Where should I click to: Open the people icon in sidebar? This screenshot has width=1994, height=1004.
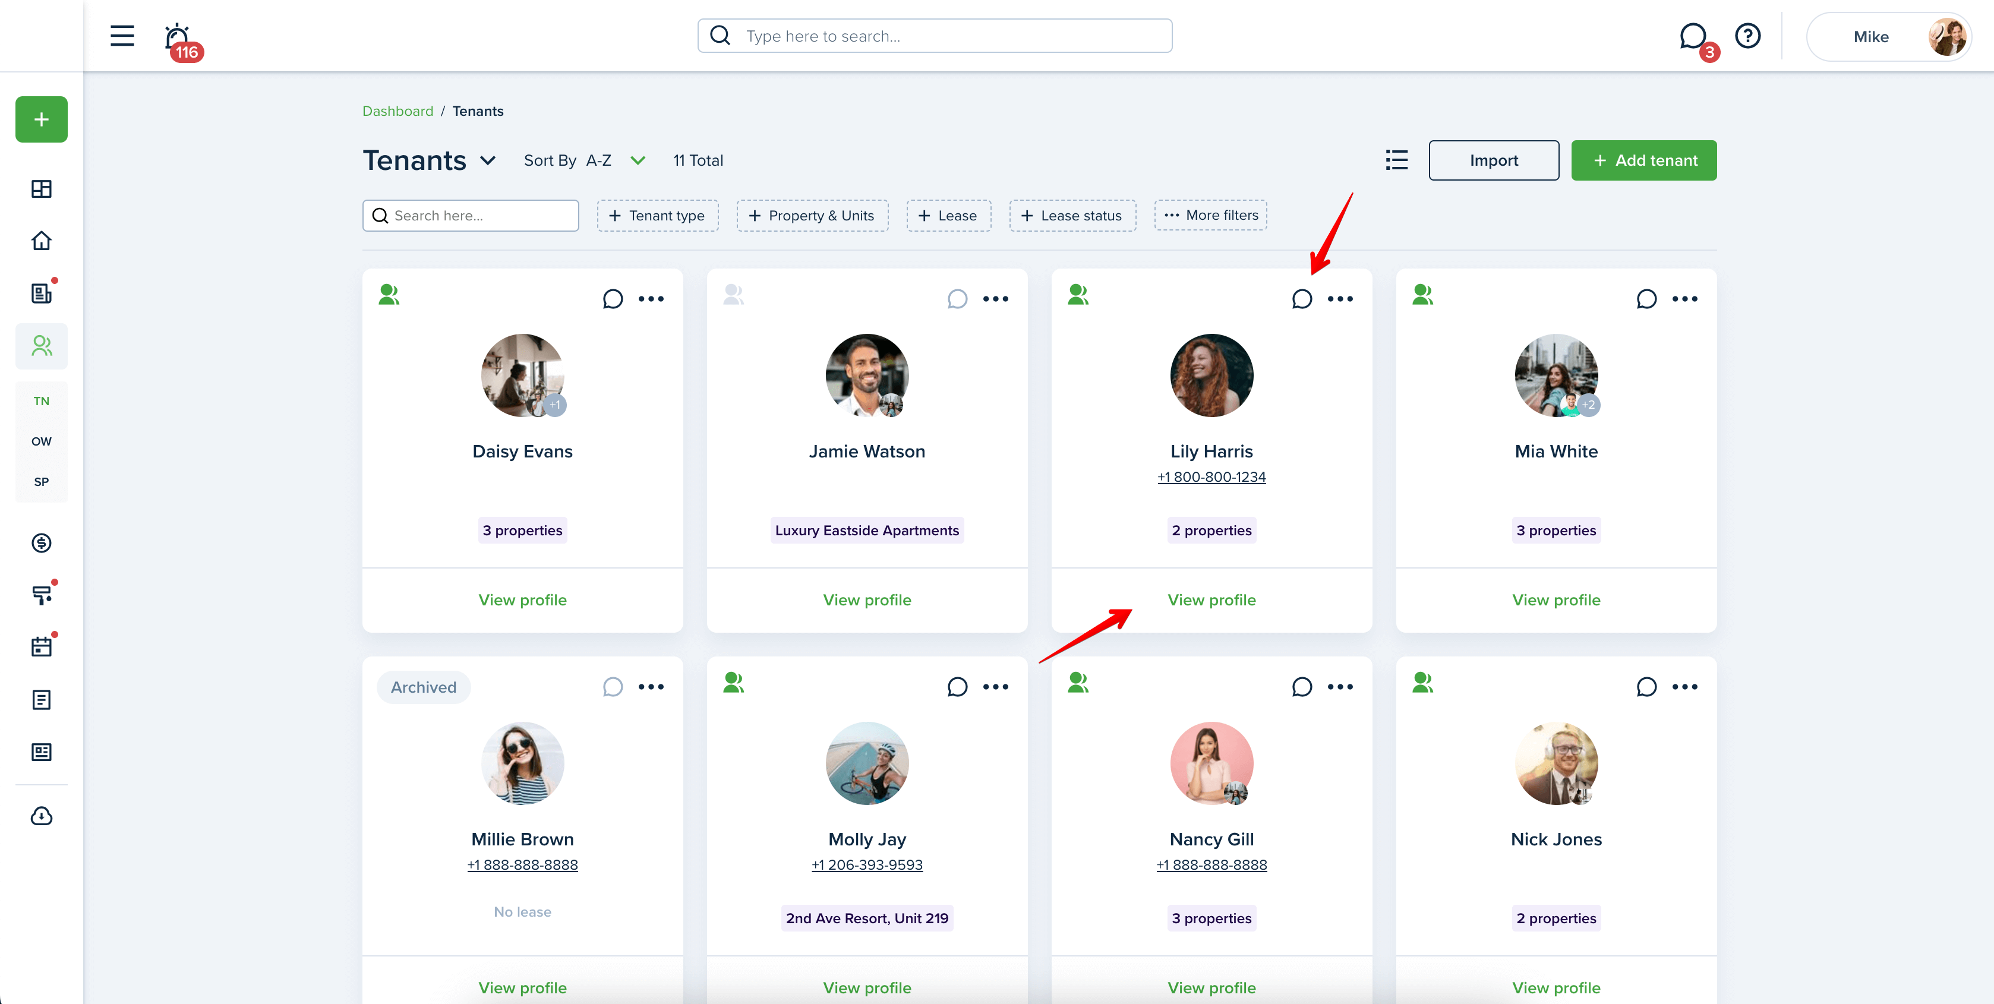[42, 345]
